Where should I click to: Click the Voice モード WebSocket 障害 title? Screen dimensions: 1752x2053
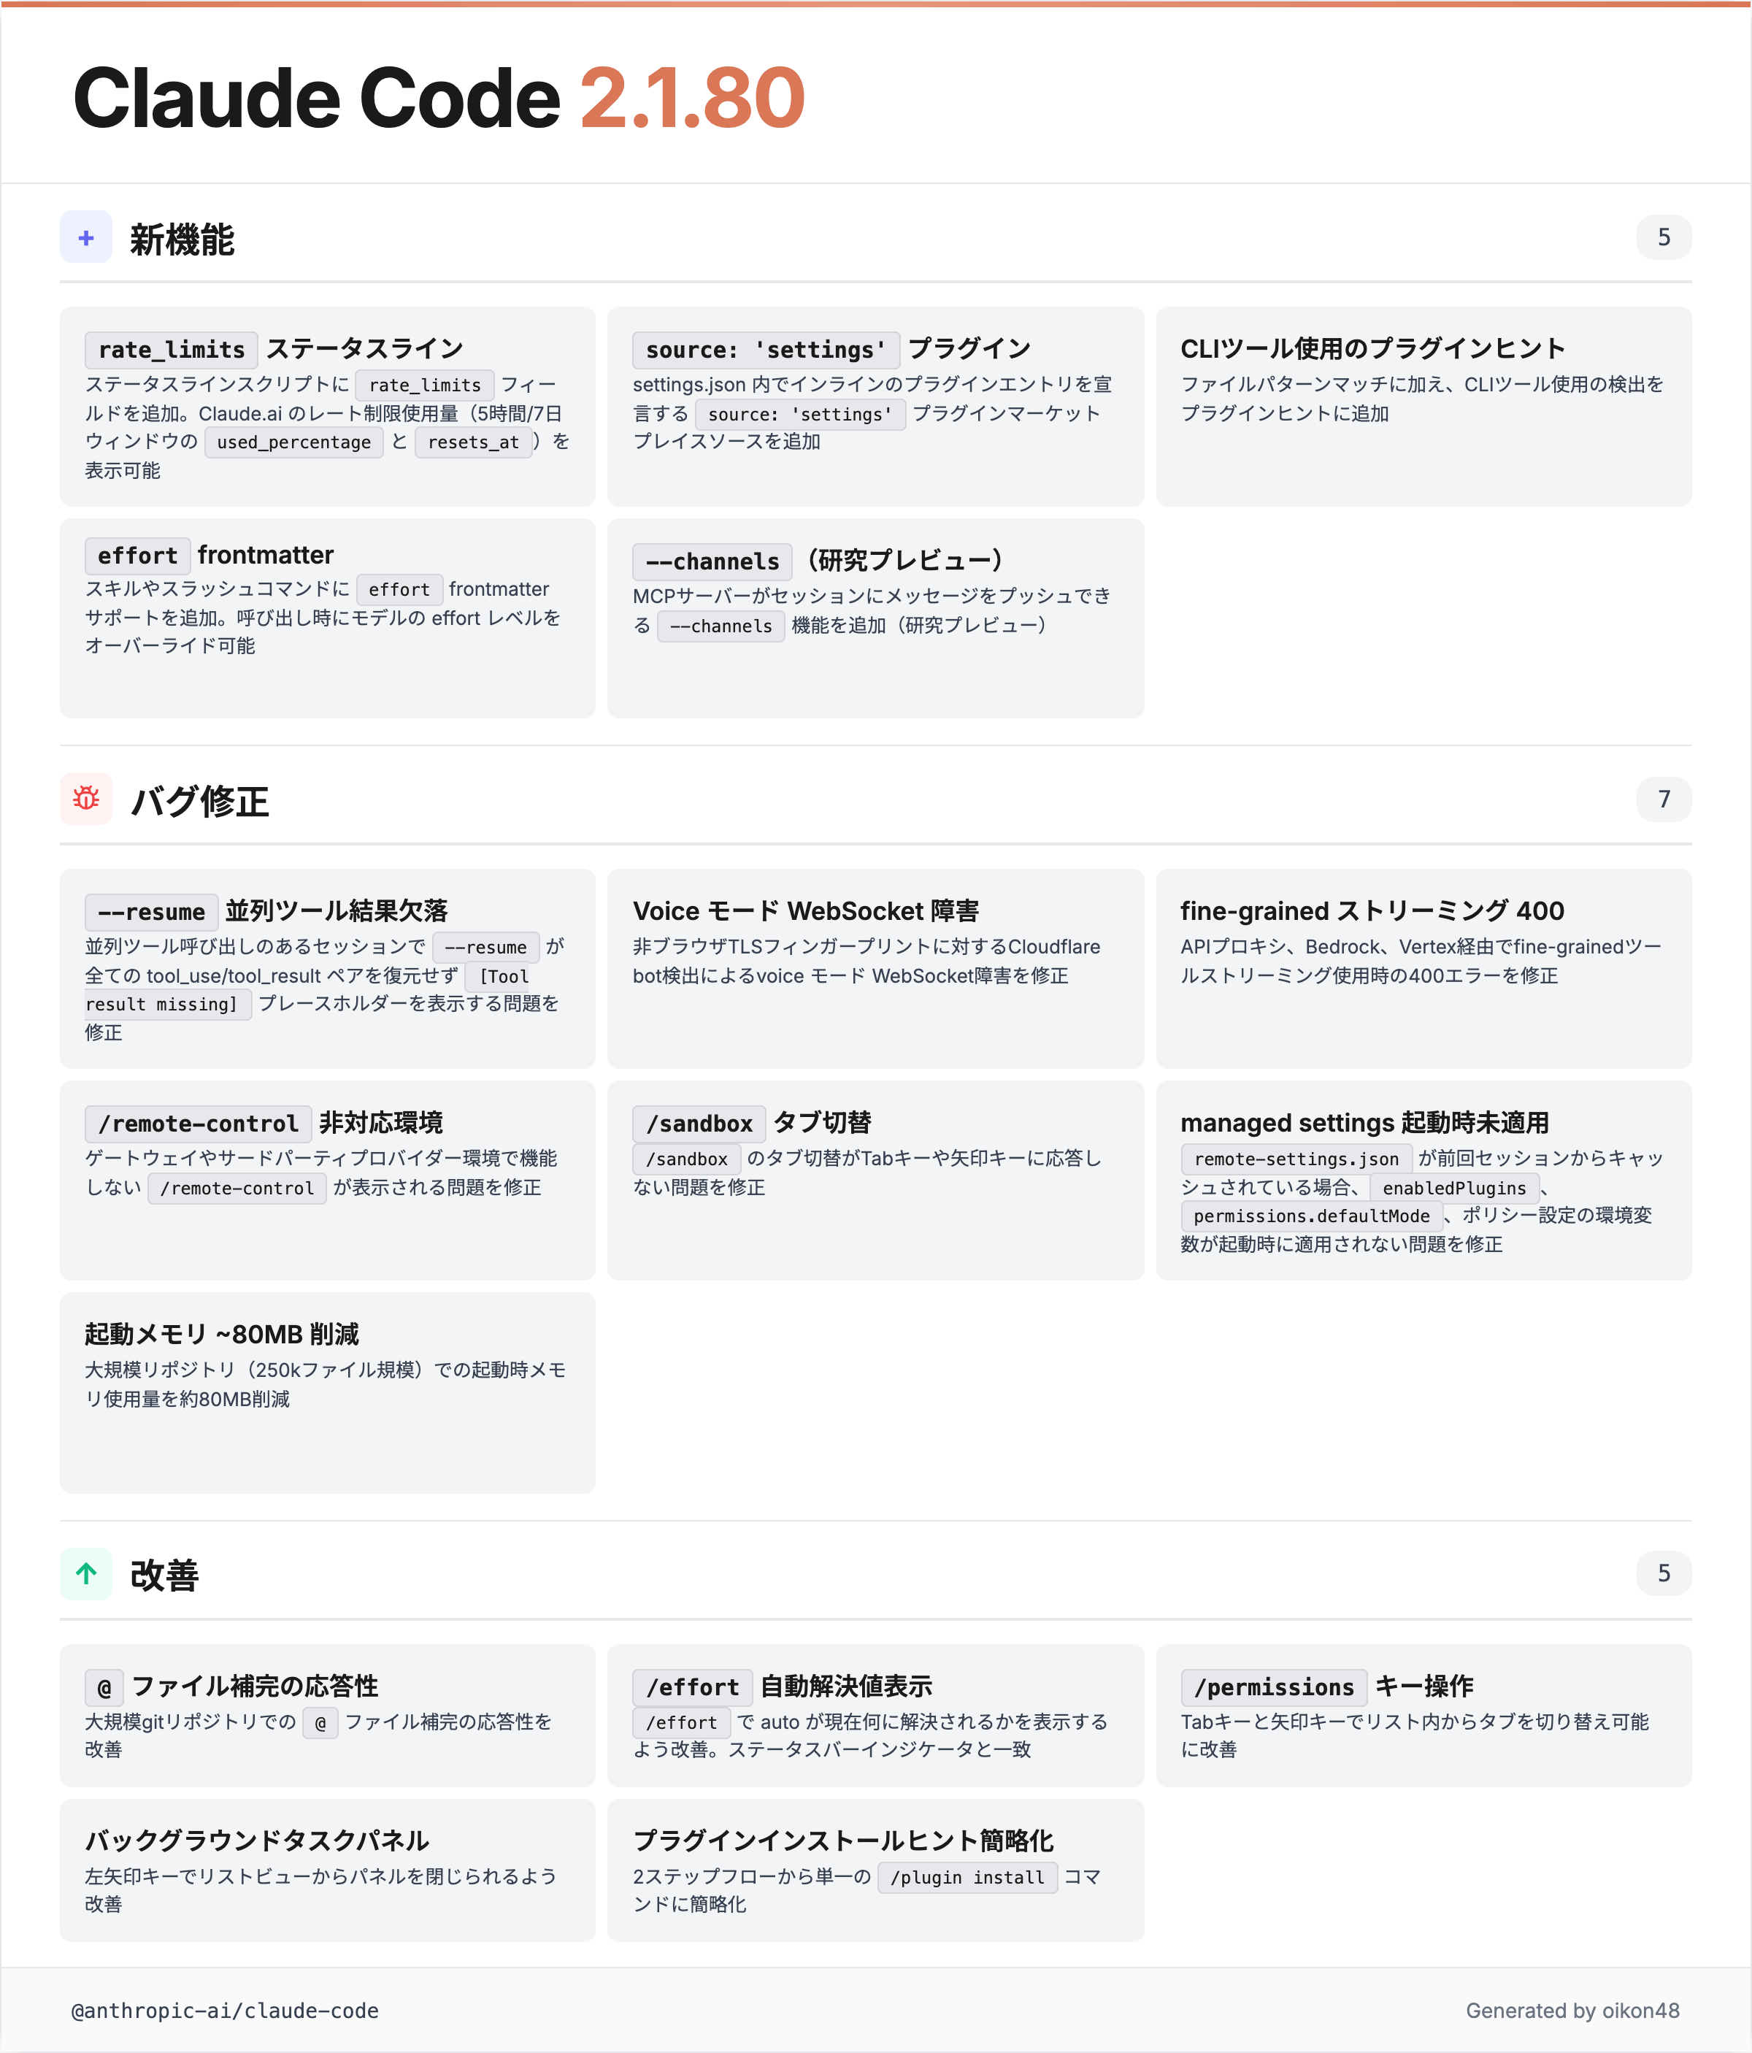point(806,912)
